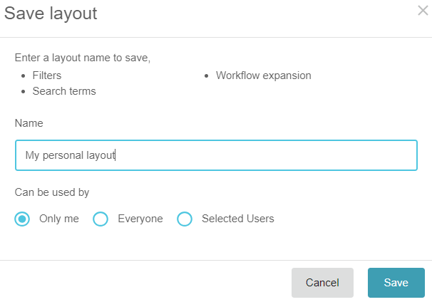Image resolution: width=432 pixels, height=302 pixels.
Task: Click the "Save layout" dialog title
Action: (x=51, y=13)
